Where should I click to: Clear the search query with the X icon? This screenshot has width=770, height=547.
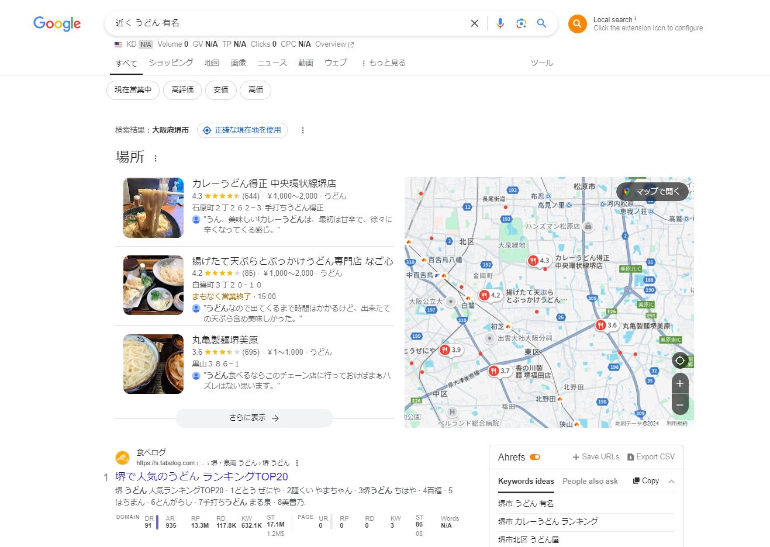(x=474, y=23)
